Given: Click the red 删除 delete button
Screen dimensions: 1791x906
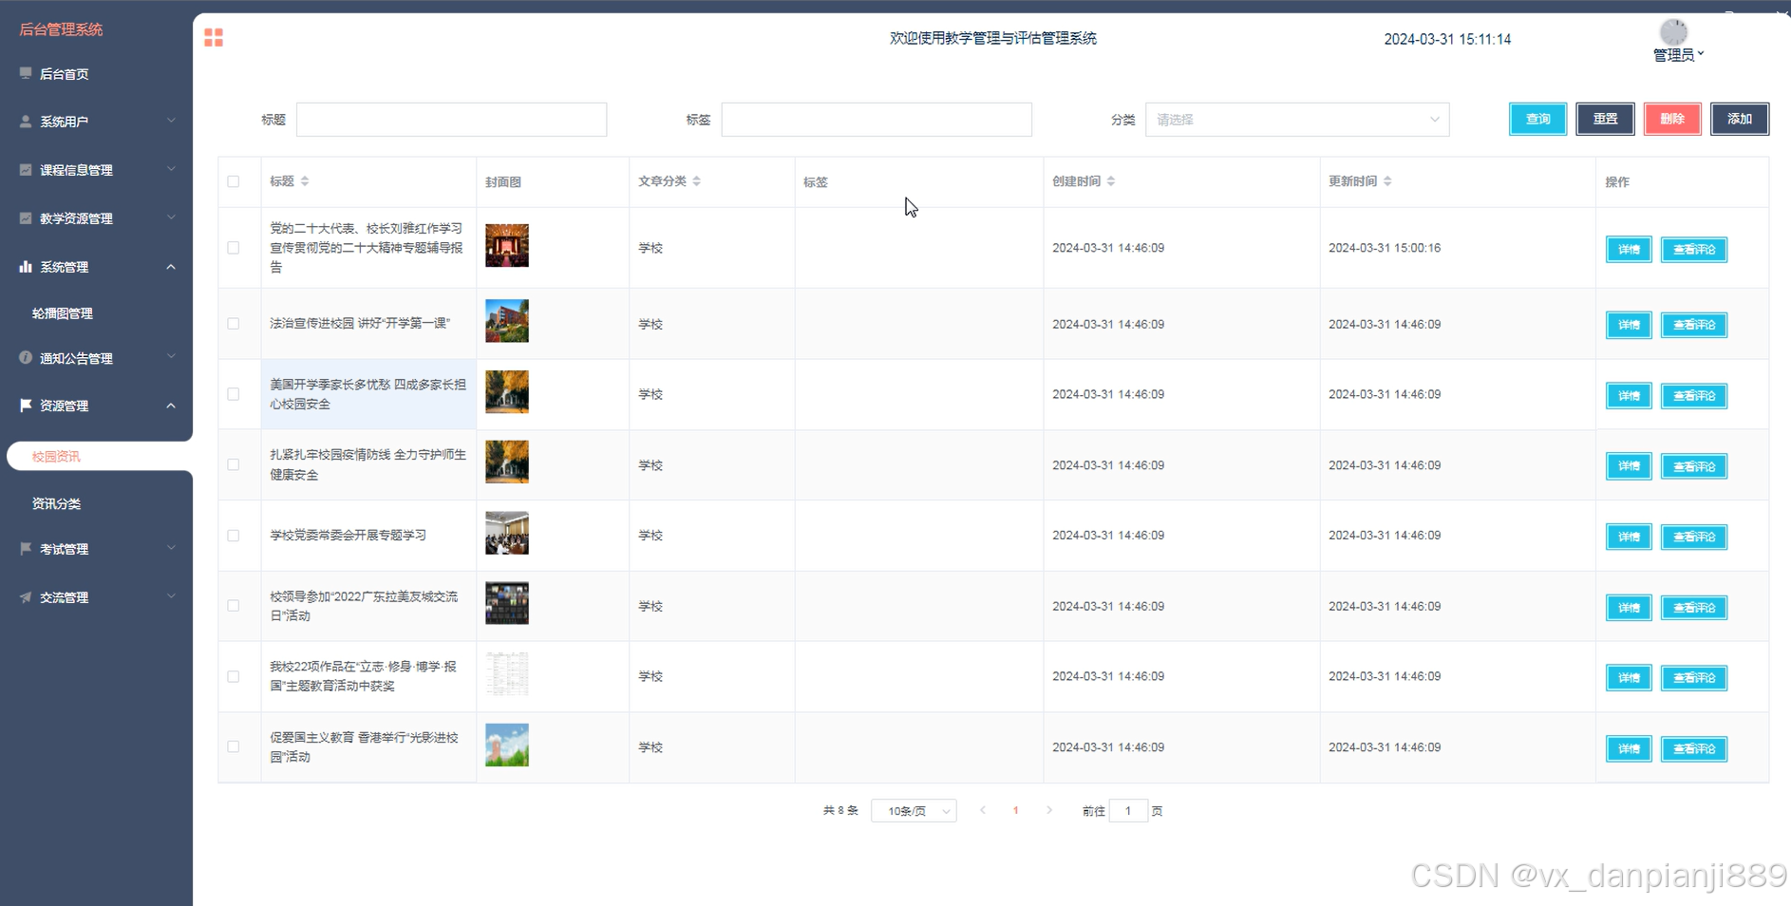Looking at the screenshot, I should pos(1672,119).
